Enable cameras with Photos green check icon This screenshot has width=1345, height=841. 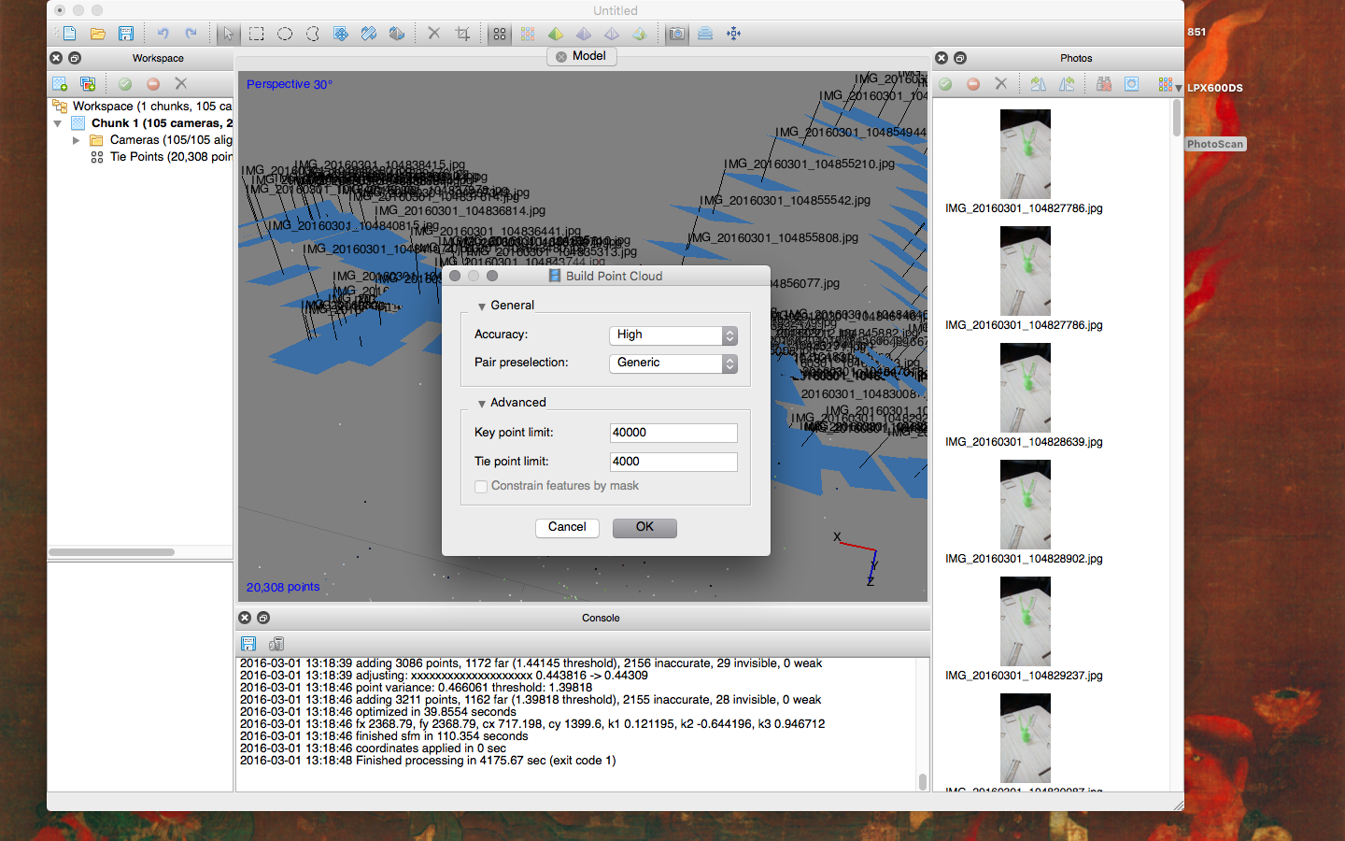click(945, 84)
